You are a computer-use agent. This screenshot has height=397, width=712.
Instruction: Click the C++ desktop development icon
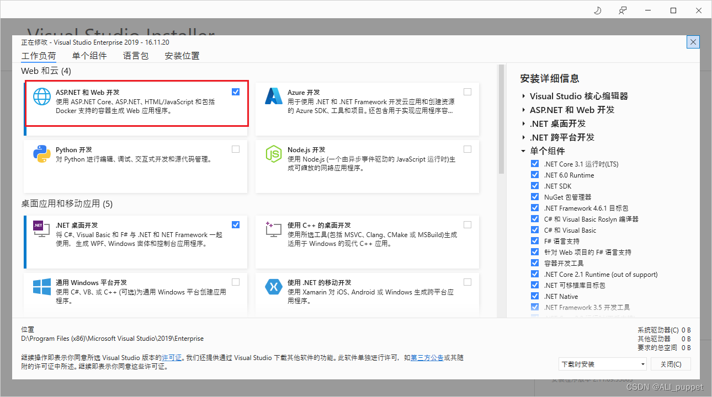(274, 229)
